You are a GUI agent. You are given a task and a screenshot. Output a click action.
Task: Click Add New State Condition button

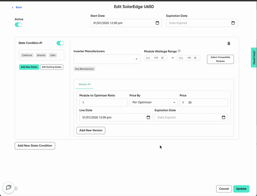click(x=35, y=146)
